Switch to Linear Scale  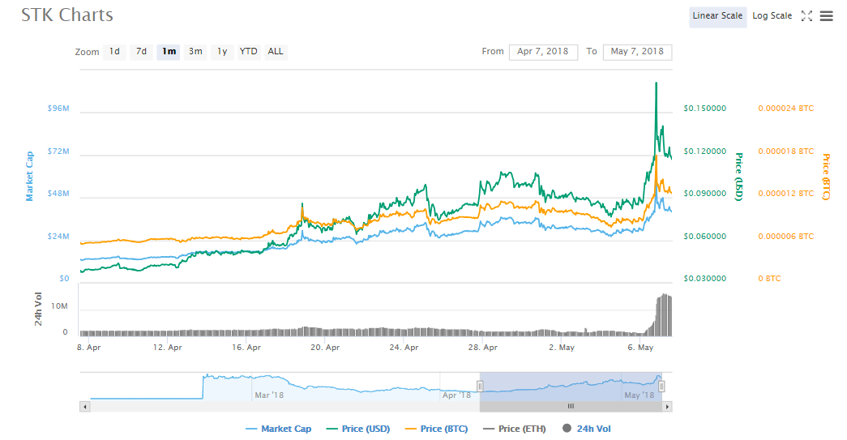coord(717,16)
